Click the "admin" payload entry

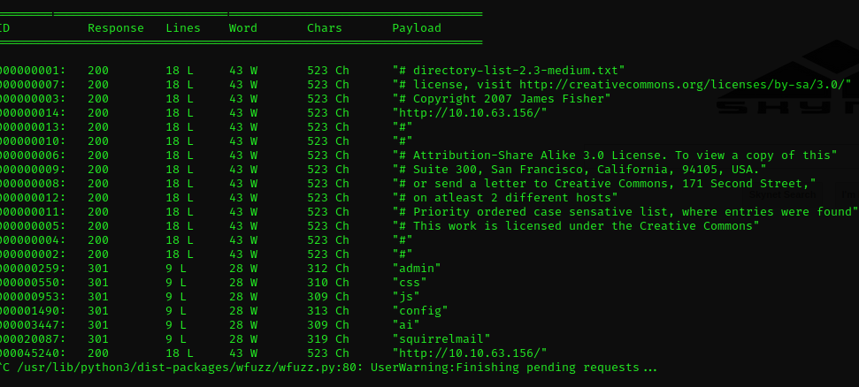[x=417, y=268]
